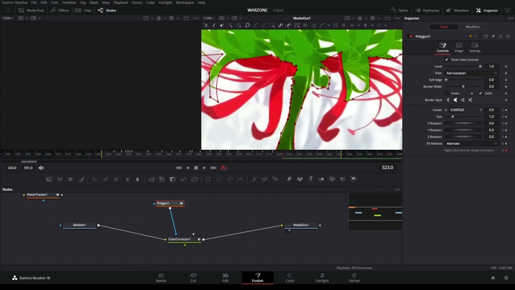The image size is (515, 290).
Task: Add a B-Spline mask from the toolbar
Action: pyautogui.click(x=240, y=179)
